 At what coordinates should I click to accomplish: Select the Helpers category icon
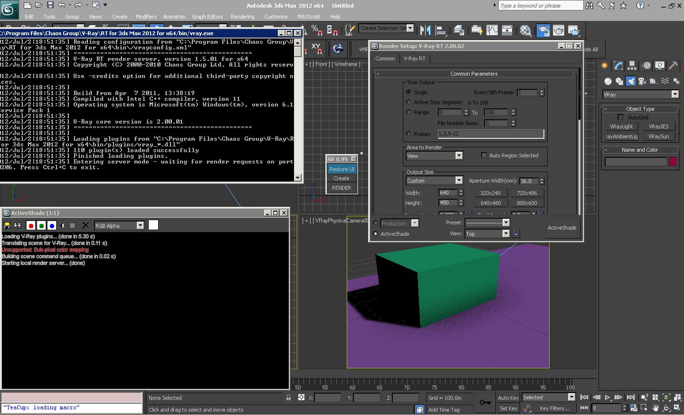click(653, 81)
